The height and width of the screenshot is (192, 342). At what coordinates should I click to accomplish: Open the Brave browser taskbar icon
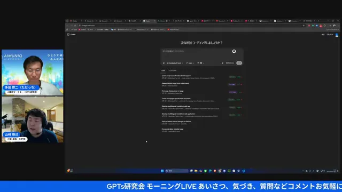215,171
